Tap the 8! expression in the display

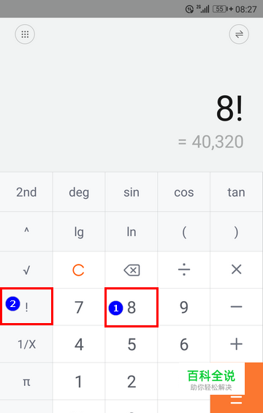coord(229,109)
